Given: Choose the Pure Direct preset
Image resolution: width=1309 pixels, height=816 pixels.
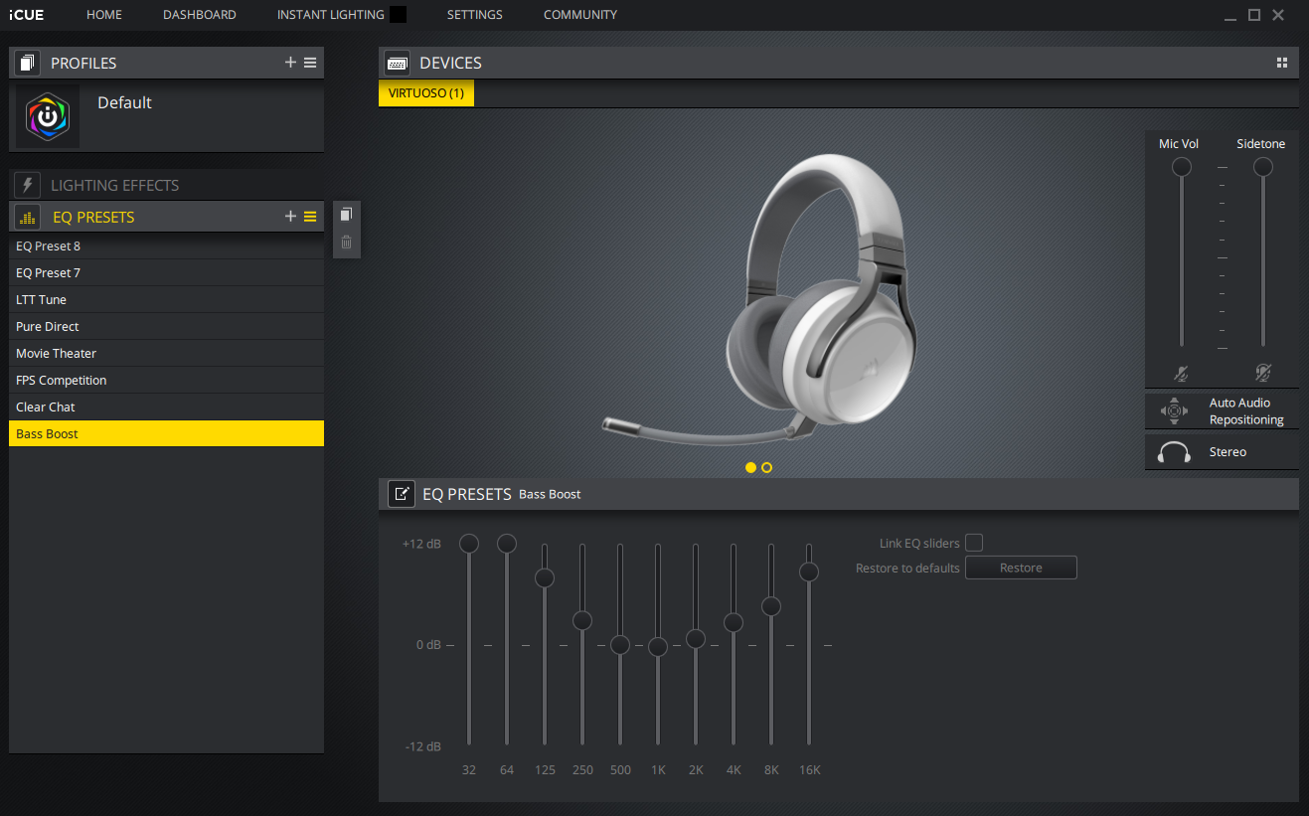Looking at the screenshot, I should [x=166, y=326].
